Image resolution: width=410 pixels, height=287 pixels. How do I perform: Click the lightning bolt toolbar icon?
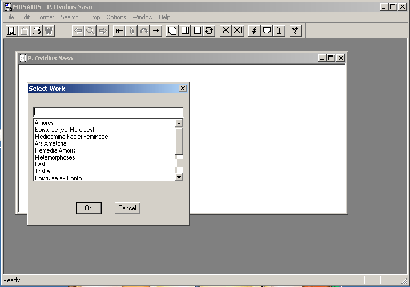point(254,30)
